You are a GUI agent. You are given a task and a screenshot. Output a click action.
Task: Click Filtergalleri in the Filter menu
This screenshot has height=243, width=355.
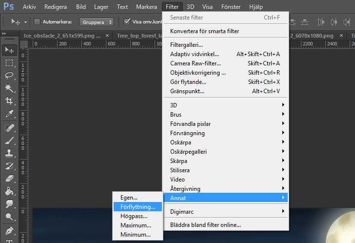click(186, 45)
